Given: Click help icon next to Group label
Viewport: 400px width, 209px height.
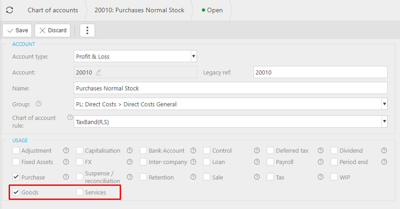Looking at the screenshot, I should click(x=38, y=104).
